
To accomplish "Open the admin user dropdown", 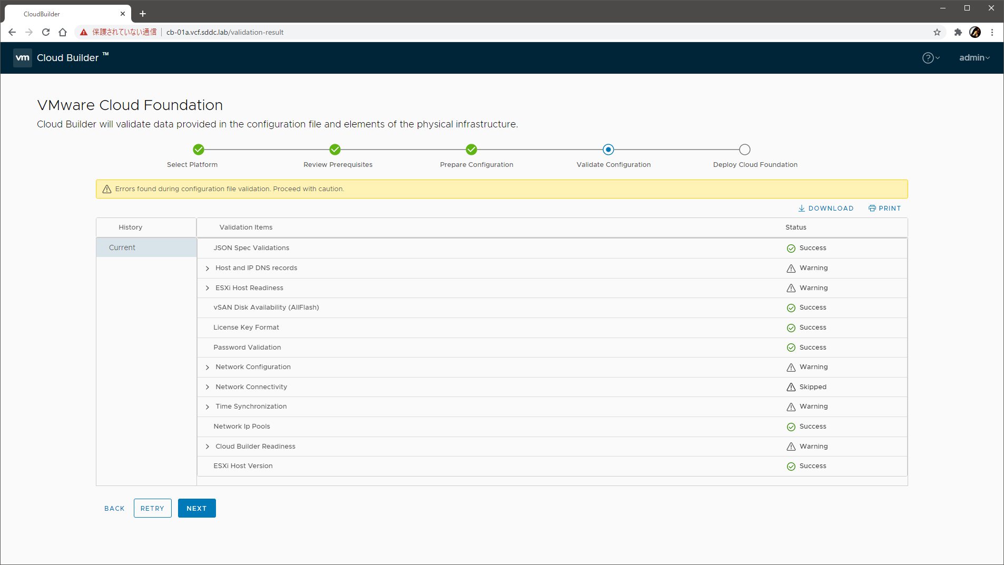I will (974, 58).
